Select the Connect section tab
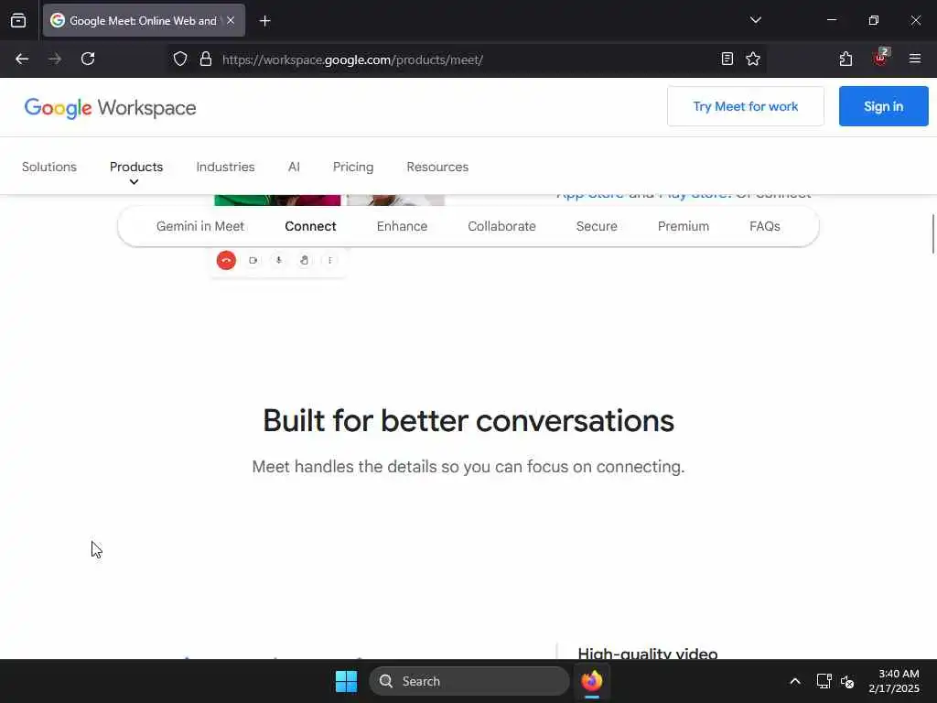This screenshot has height=703, width=937. 310,227
